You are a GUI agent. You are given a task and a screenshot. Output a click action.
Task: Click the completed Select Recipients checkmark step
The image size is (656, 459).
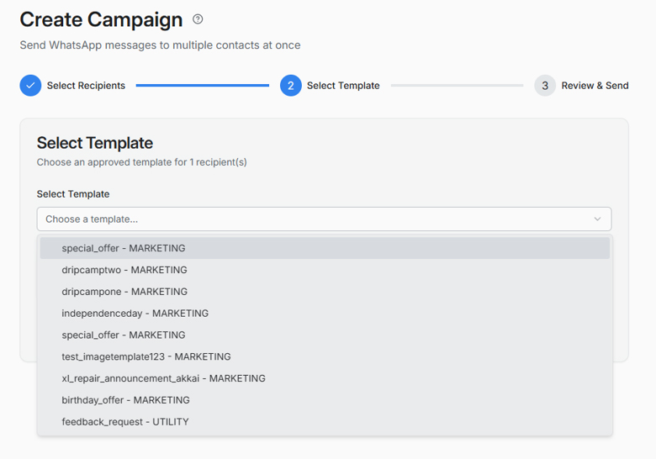(30, 86)
